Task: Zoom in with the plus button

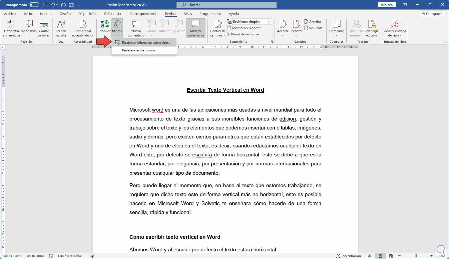Action: point(432,256)
